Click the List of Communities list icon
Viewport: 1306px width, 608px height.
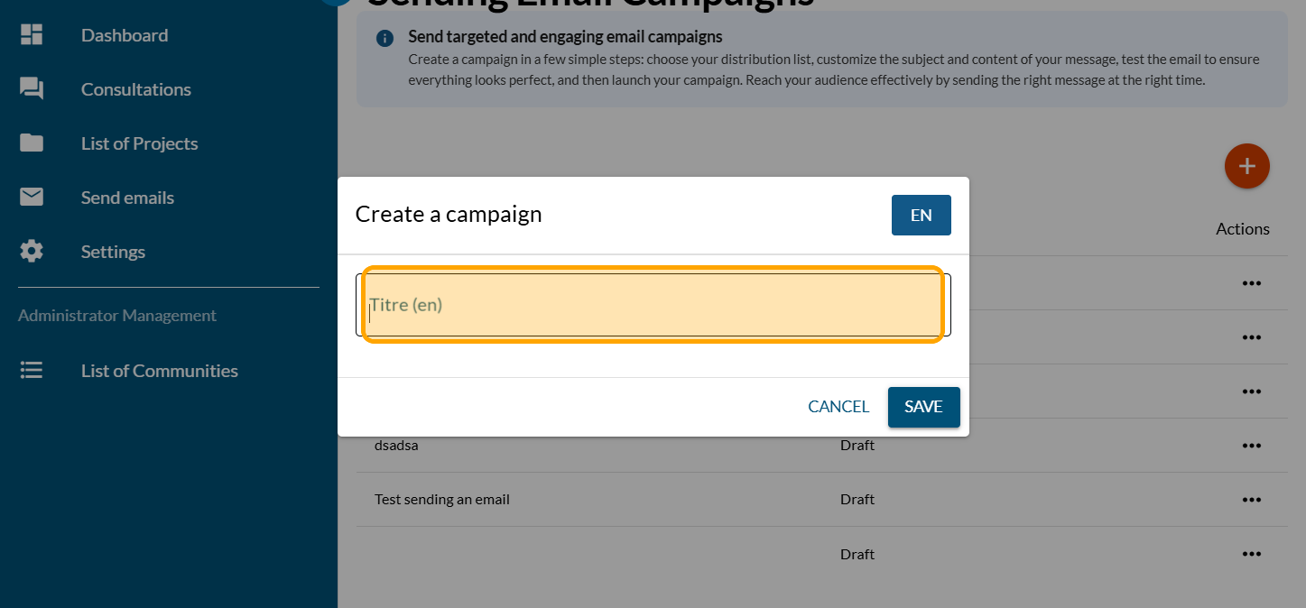32,371
